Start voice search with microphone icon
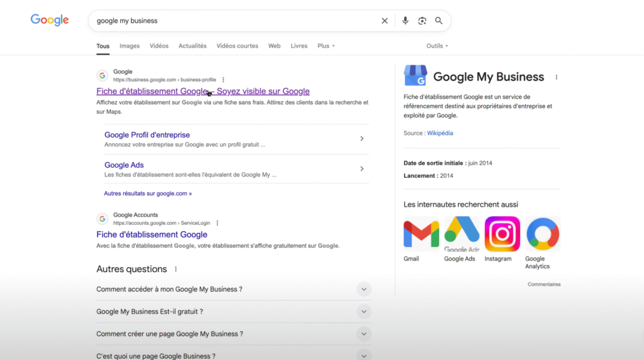 coord(405,21)
